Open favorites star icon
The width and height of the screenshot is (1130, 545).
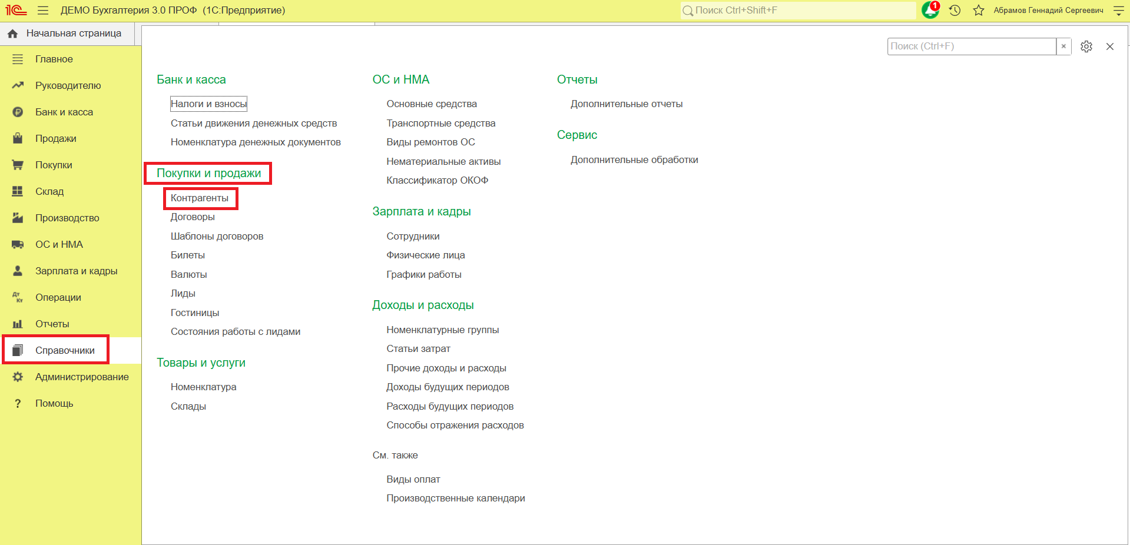pos(979,11)
